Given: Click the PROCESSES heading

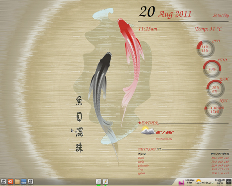Looking at the screenshot, I should coord(147,149).
